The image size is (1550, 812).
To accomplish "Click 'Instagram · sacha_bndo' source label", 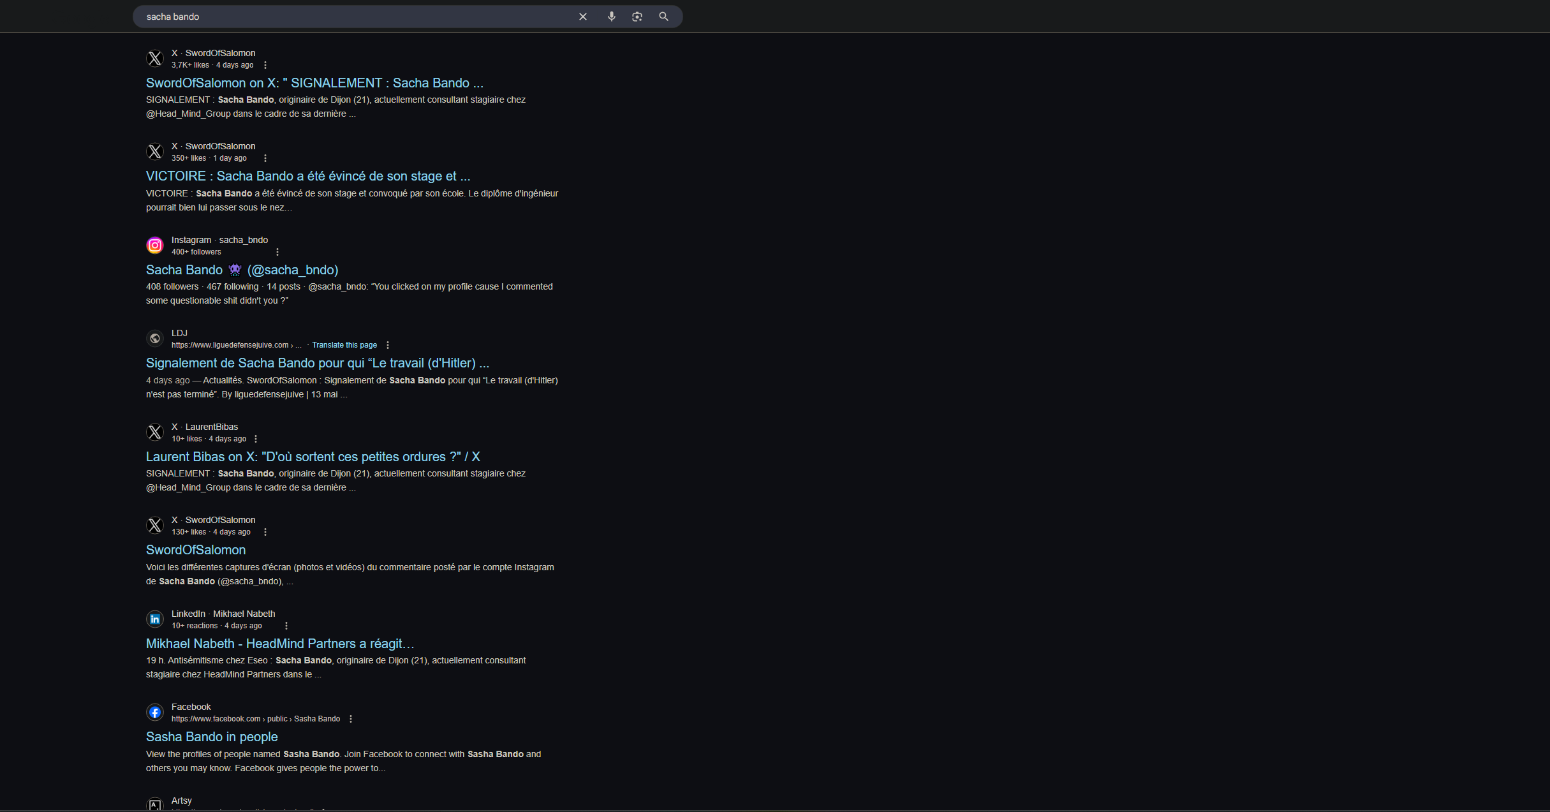I will [219, 240].
